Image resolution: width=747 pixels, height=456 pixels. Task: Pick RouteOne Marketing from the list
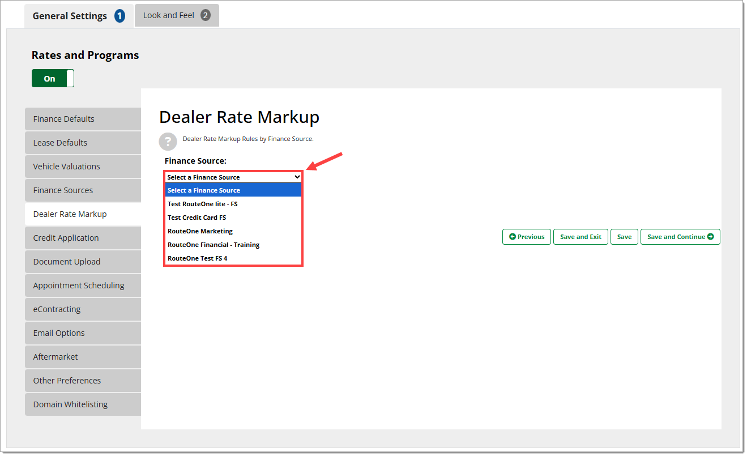click(x=200, y=231)
